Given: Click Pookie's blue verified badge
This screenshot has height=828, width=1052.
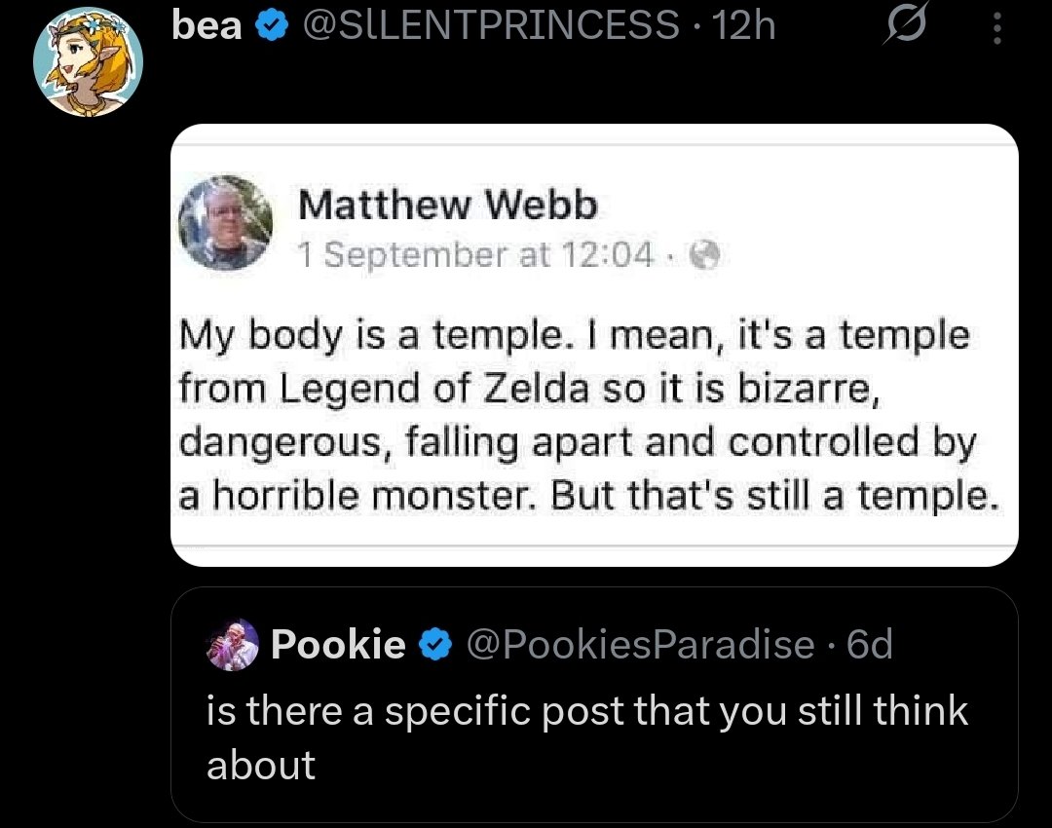Looking at the screenshot, I should click(433, 644).
